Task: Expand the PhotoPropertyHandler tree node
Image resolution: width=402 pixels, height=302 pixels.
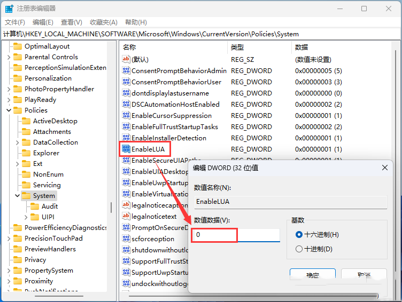Action: (9, 89)
